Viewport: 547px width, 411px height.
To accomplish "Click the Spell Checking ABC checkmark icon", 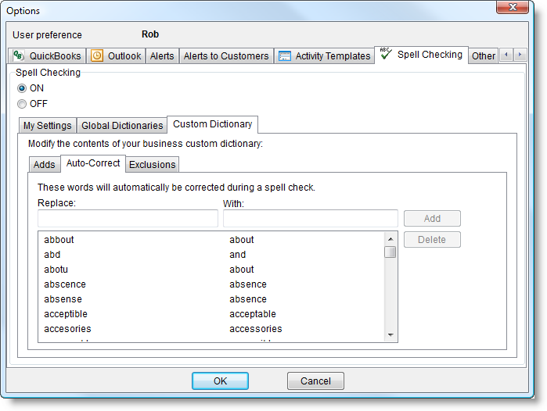I will pyautogui.click(x=385, y=54).
